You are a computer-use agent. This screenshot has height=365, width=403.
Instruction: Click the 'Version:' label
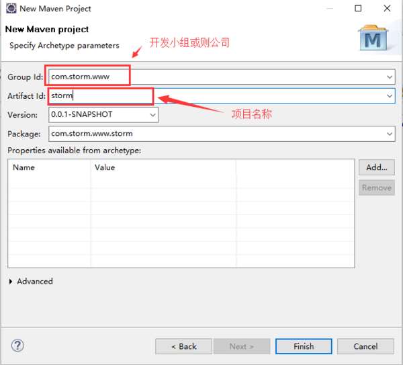pos(23,115)
